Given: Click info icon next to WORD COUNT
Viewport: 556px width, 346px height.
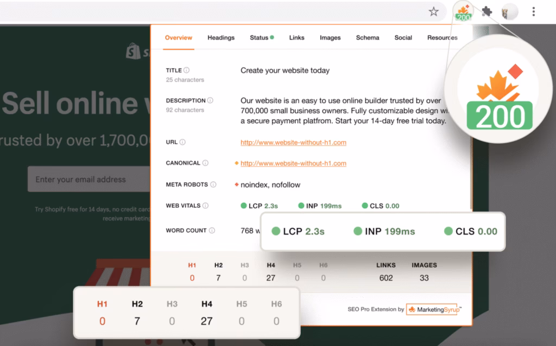Looking at the screenshot, I should [x=212, y=230].
